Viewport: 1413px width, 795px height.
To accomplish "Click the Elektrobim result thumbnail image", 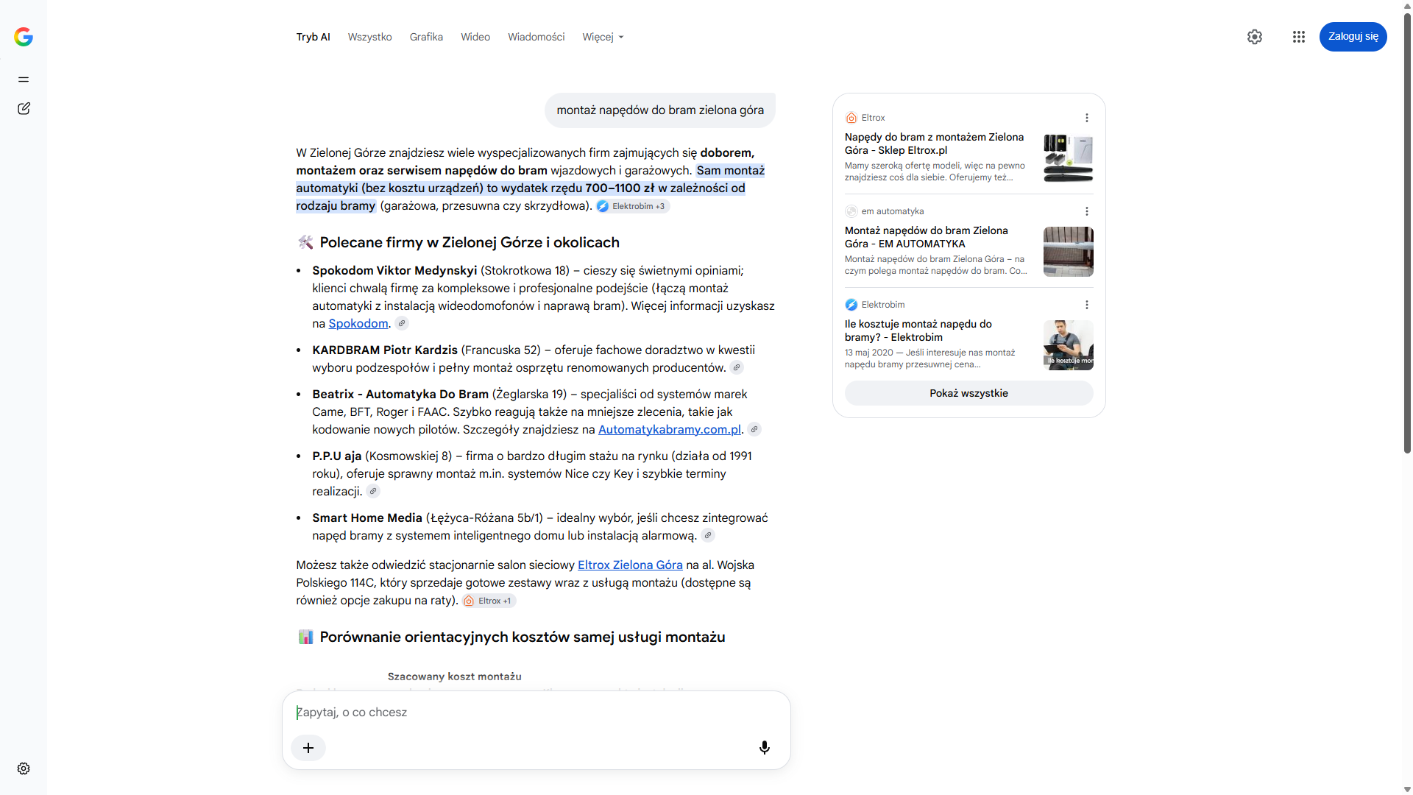I will coord(1069,345).
